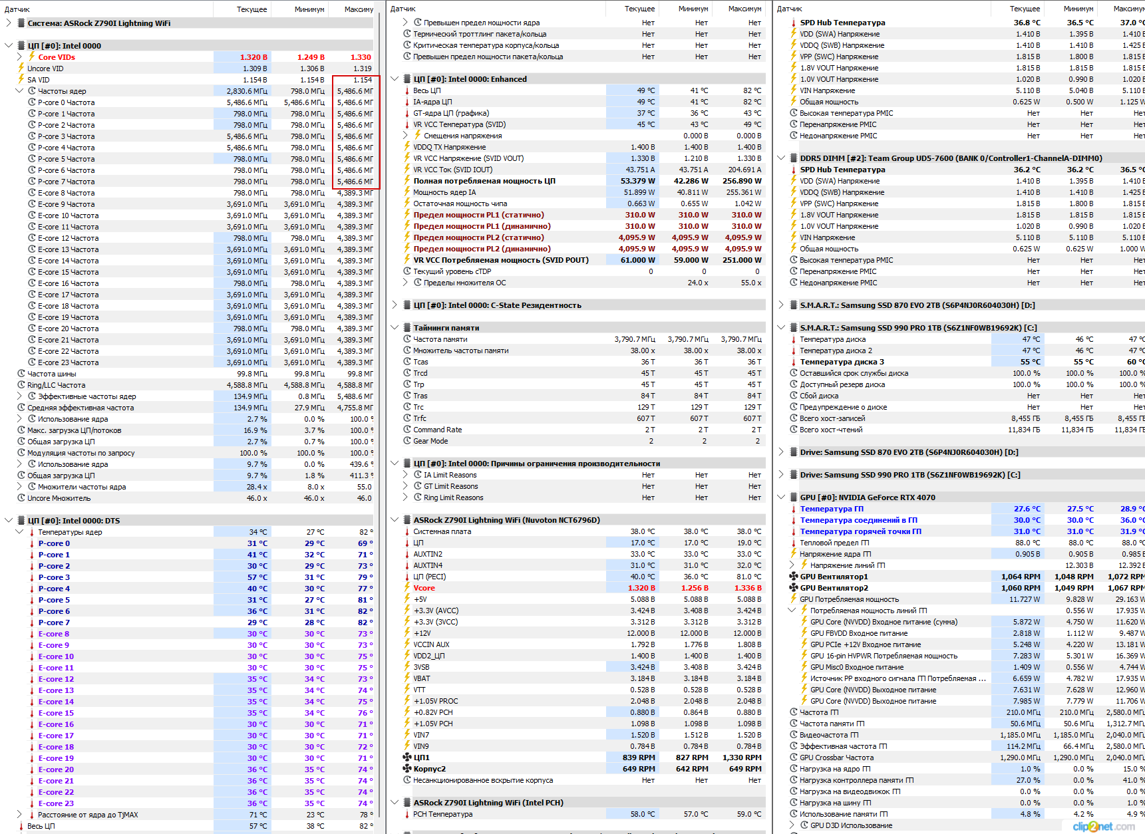Select the VR VCC Потребляемая мощность (SVID POUT) row
Screen dimensions: 1145x834
[x=577, y=259]
